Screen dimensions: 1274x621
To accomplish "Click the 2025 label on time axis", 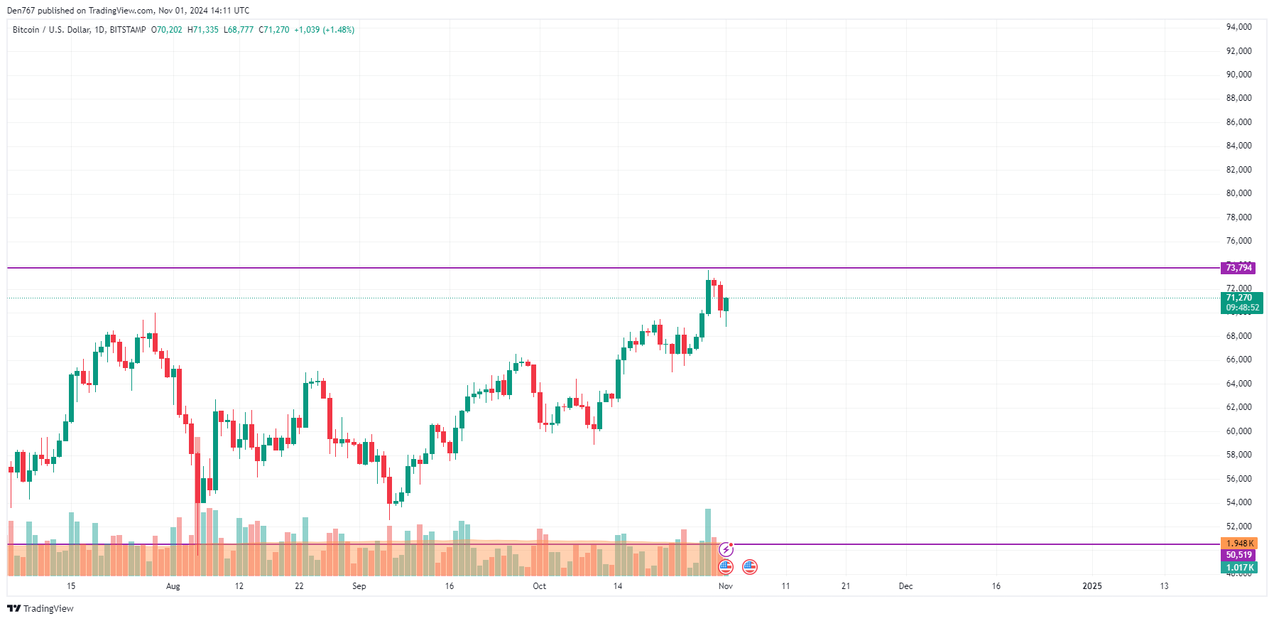I will click(1091, 586).
